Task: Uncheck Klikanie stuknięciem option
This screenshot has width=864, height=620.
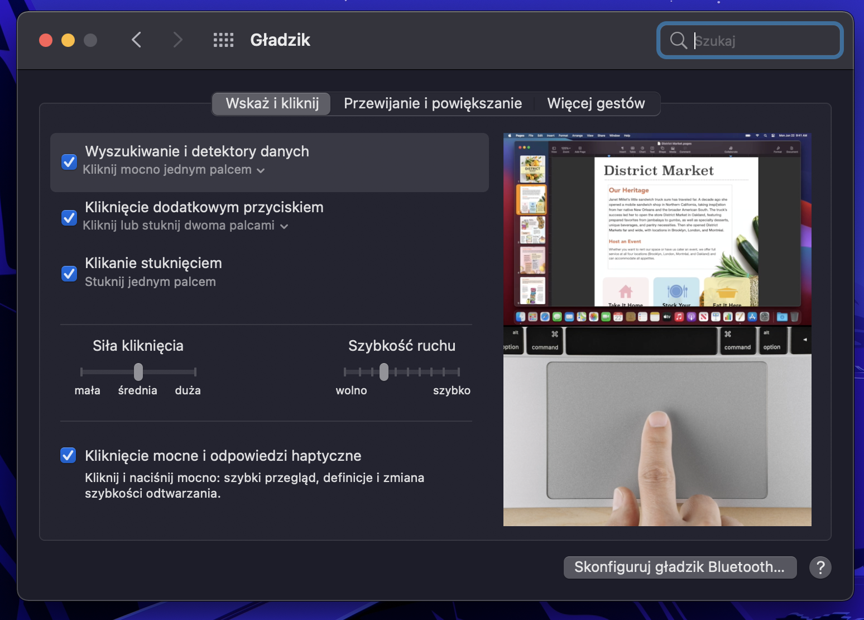Action: pyautogui.click(x=69, y=274)
